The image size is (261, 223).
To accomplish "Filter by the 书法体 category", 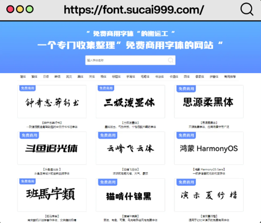I will (160, 77).
